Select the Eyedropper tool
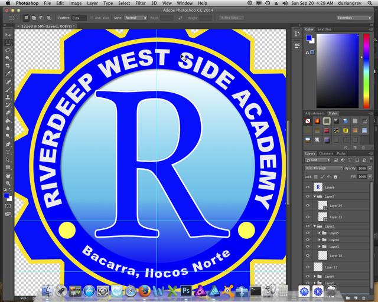The height and width of the screenshot is (302, 378). click(x=8, y=74)
